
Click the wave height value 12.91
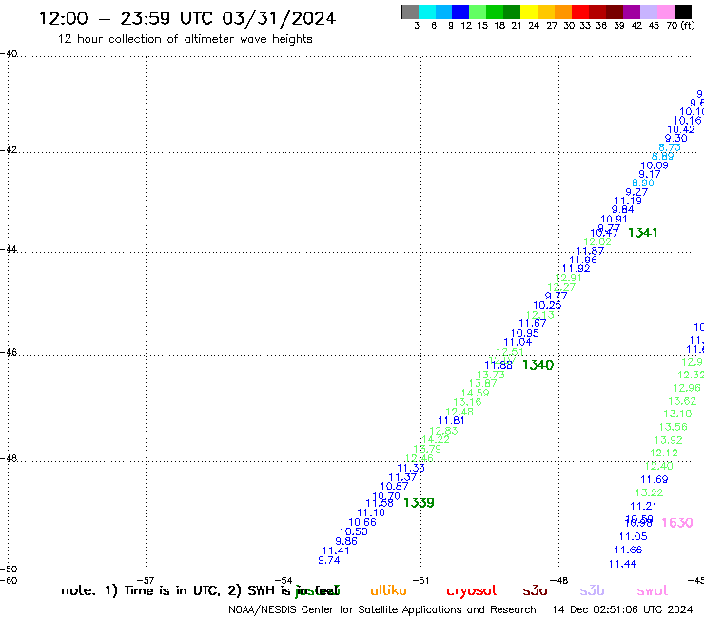click(568, 278)
